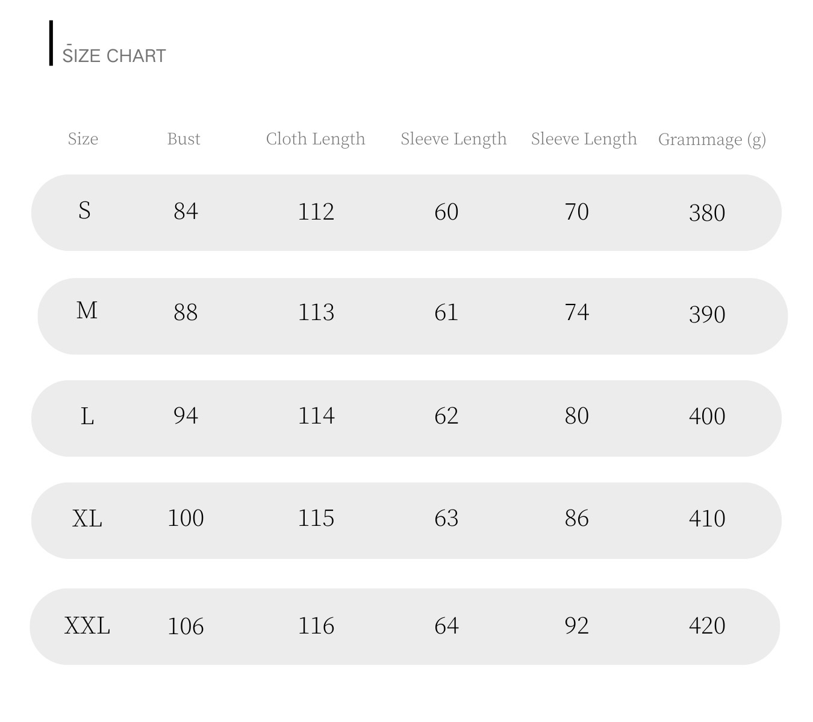Click the M size row label
This screenshot has height=722, width=813.
tap(87, 311)
